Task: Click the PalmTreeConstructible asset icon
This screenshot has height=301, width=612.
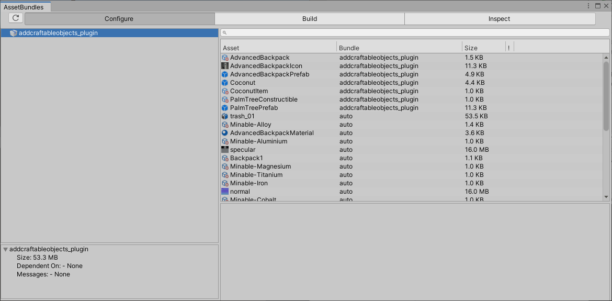Action: (225, 99)
